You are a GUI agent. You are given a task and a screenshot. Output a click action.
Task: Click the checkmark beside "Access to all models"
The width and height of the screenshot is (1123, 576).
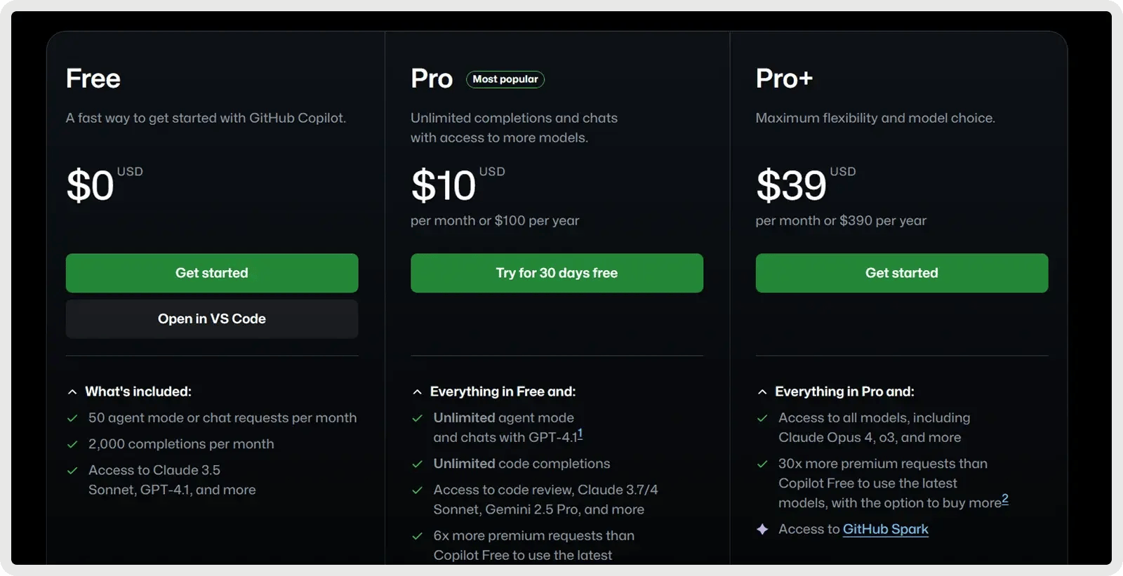762,417
